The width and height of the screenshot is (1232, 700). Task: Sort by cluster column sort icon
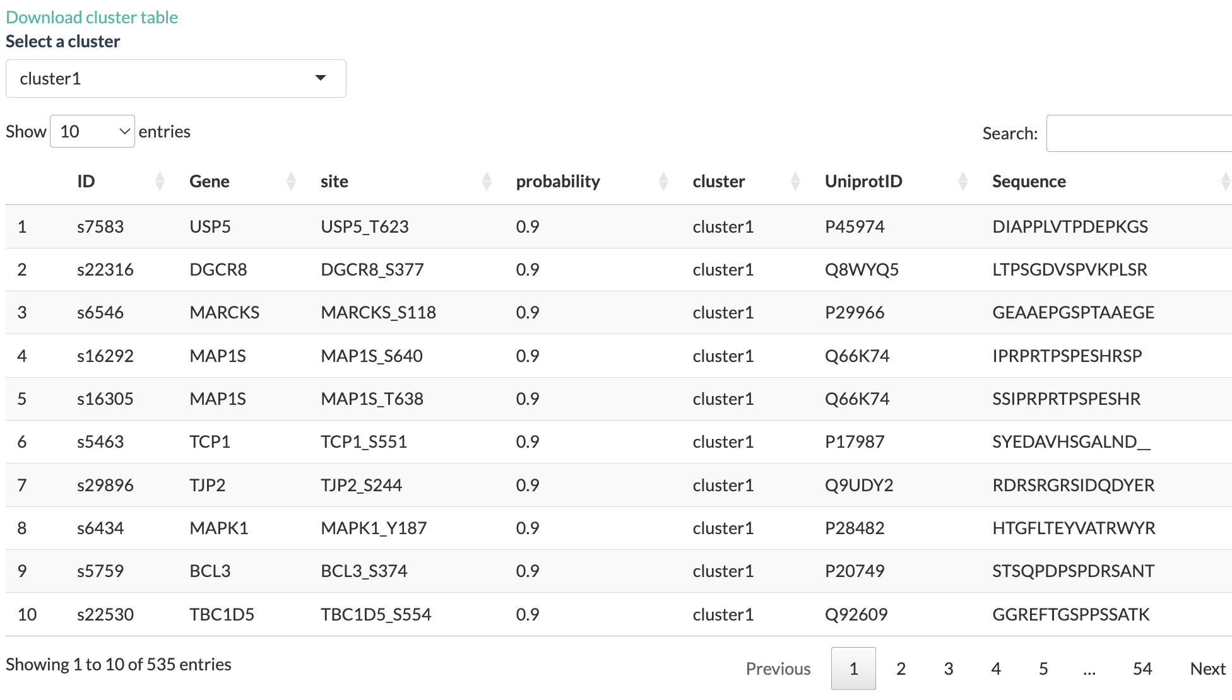(x=795, y=182)
